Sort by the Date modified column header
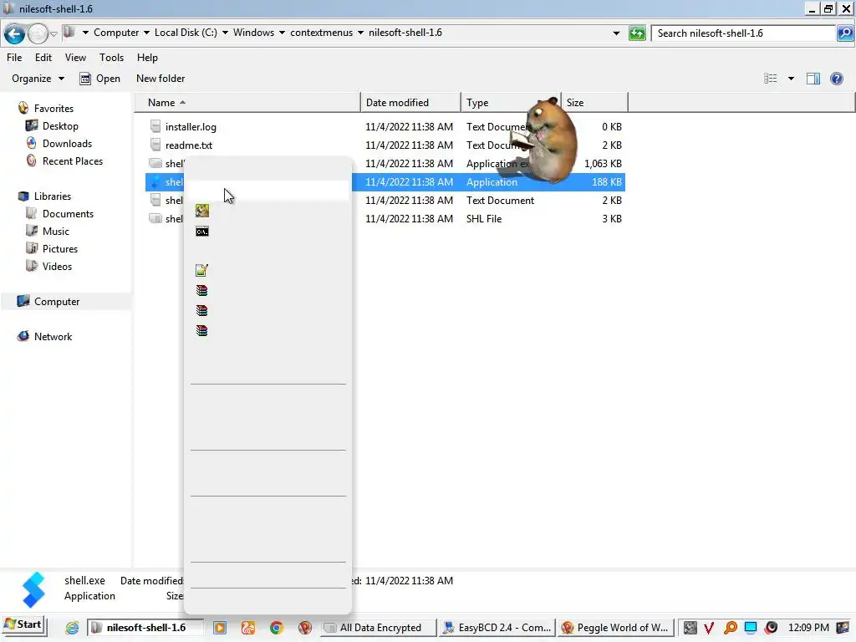This screenshot has width=856, height=642. 410,103
